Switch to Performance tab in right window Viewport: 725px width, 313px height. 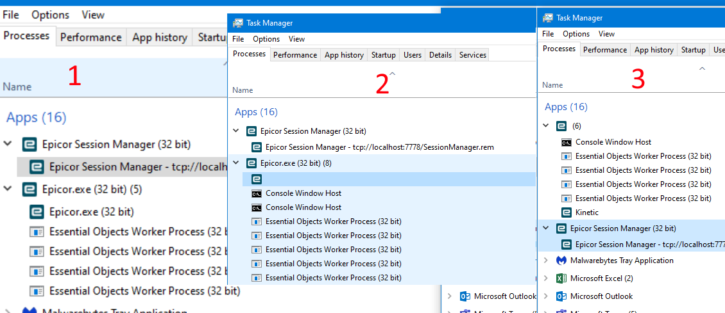tap(605, 50)
